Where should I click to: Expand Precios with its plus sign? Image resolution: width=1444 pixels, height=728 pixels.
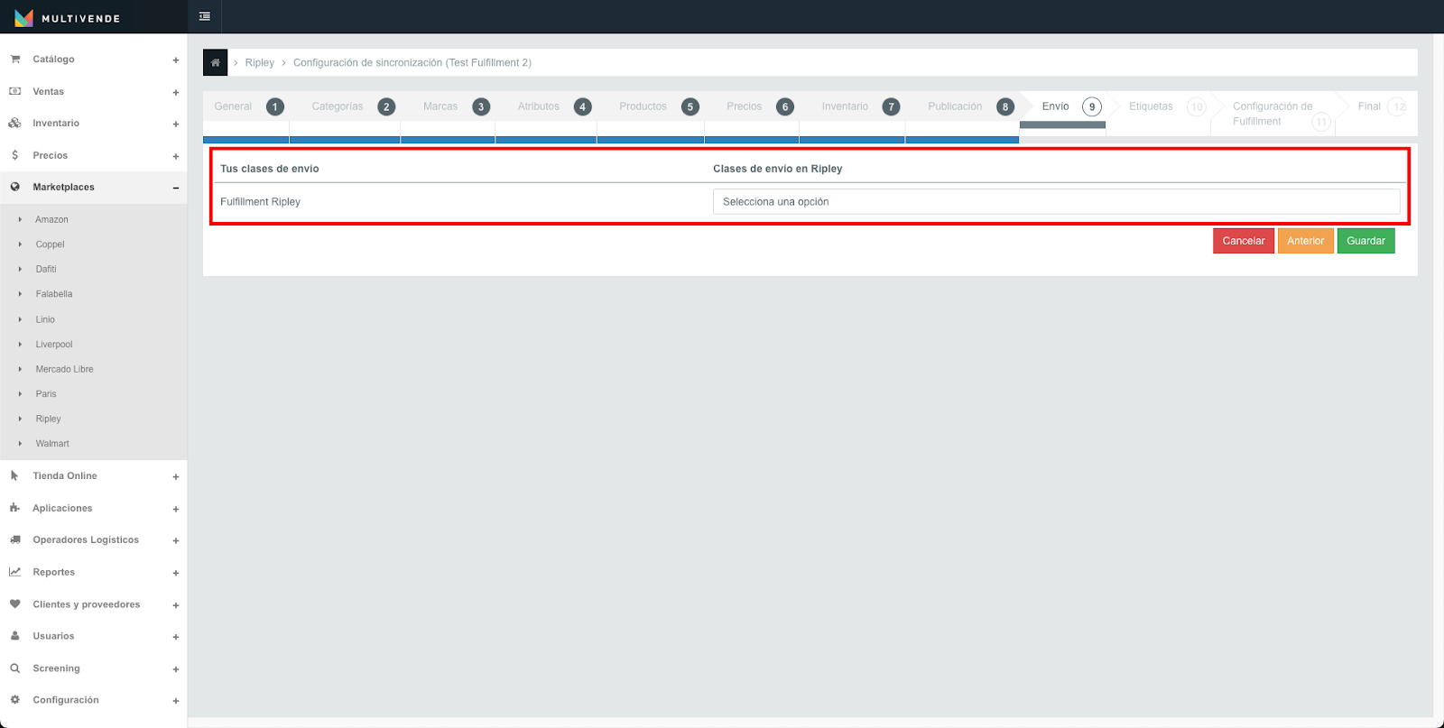pos(176,156)
